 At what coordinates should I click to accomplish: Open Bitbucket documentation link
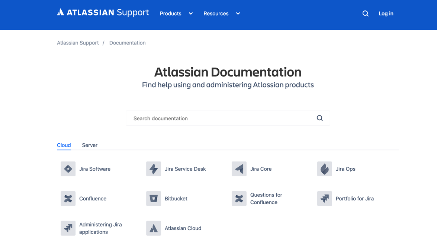click(x=176, y=199)
